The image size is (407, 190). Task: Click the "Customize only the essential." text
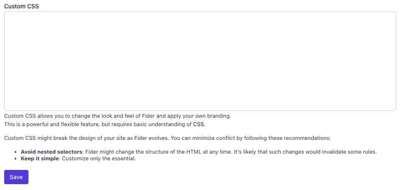coord(99,159)
